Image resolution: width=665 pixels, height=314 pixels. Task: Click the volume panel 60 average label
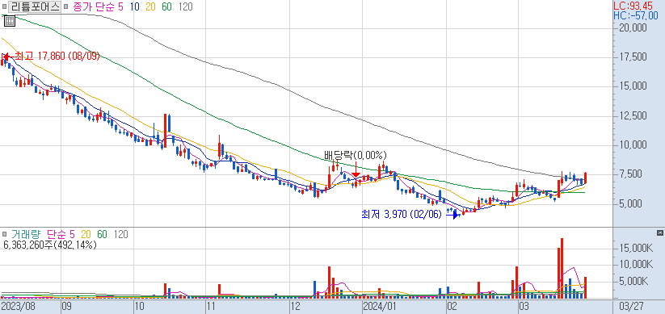(102, 234)
